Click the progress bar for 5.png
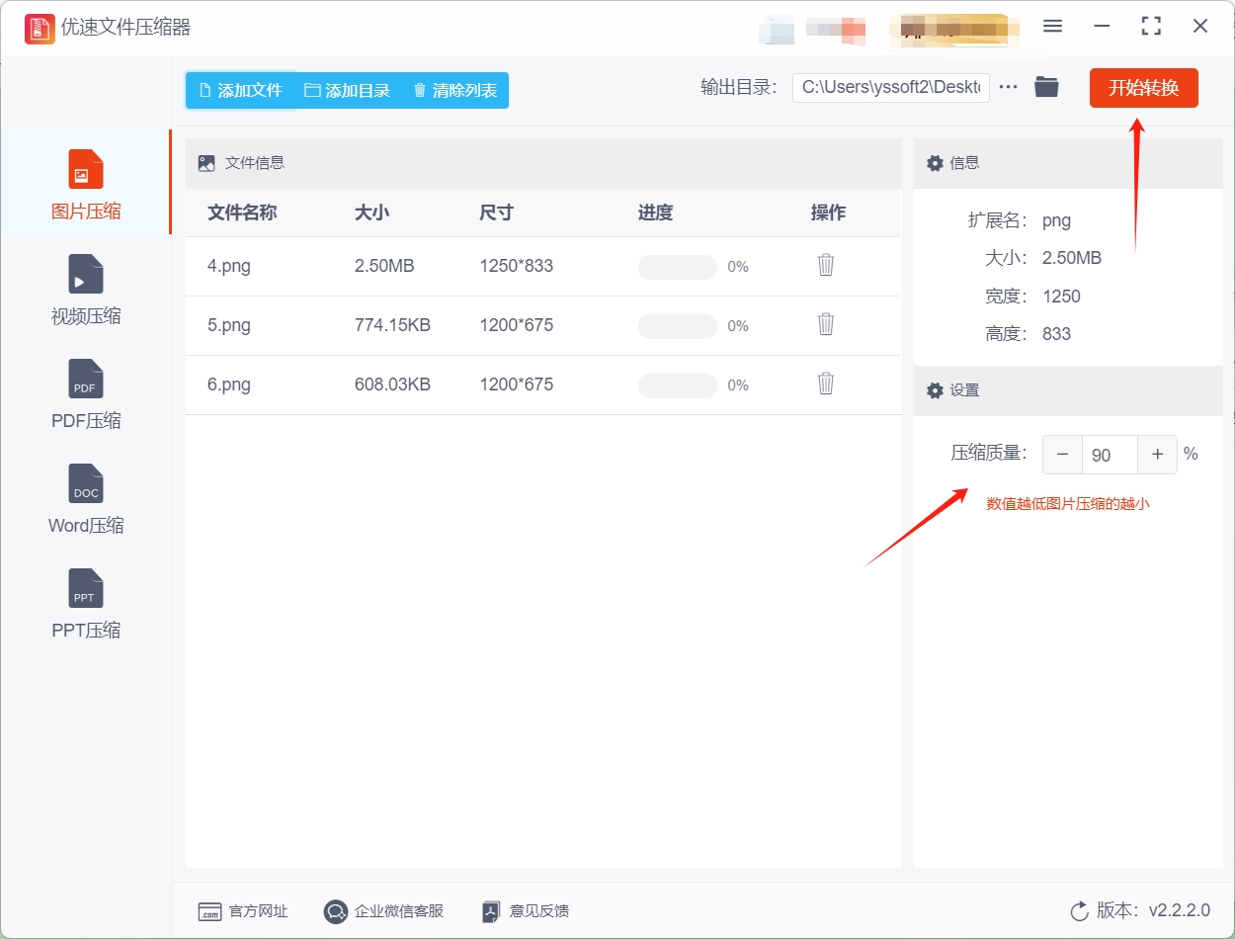The height and width of the screenshot is (939, 1235). [678, 326]
